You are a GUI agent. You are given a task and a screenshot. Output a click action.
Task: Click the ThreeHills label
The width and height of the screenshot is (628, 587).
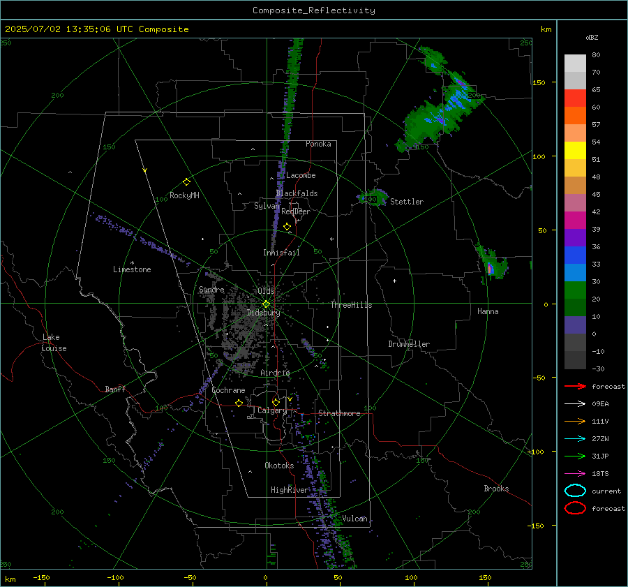click(351, 305)
